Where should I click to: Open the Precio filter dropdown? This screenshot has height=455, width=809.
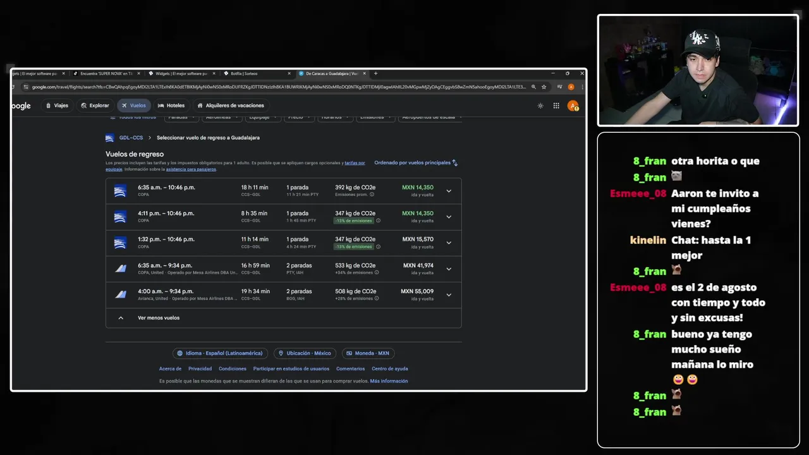pos(298,117)
